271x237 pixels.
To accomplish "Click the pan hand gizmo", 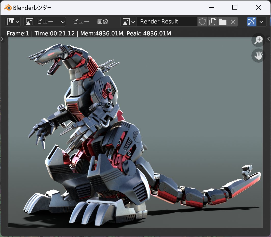I will tap(258, 56).
